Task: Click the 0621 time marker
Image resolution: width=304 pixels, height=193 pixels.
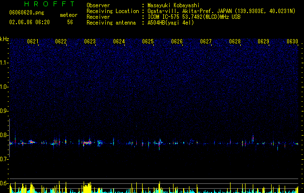Action: pos(33,41)
